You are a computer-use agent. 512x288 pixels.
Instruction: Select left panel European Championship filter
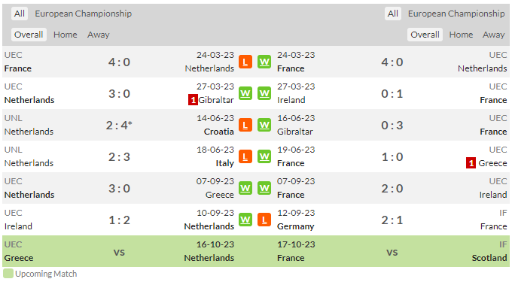pyautogui.click(x=84, y=14)
